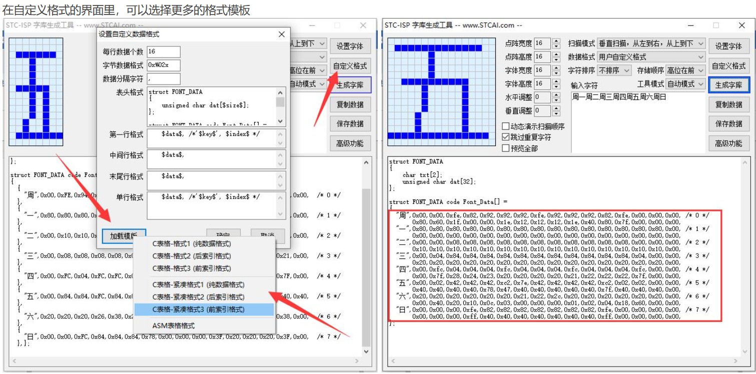Click 高级功能 button in right window
Viewport: 756px width, 374px height.
(728, 143)
